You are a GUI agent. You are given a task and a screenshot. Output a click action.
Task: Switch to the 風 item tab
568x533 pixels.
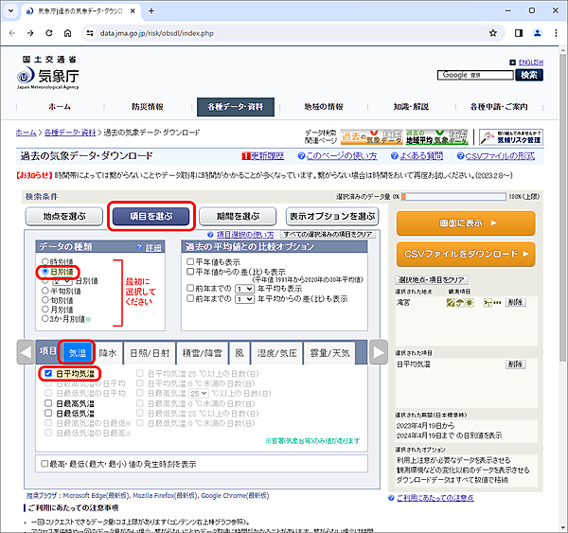pos(240,353)
